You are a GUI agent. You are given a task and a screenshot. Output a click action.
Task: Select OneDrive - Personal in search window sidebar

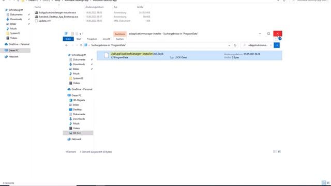point(82,89)
